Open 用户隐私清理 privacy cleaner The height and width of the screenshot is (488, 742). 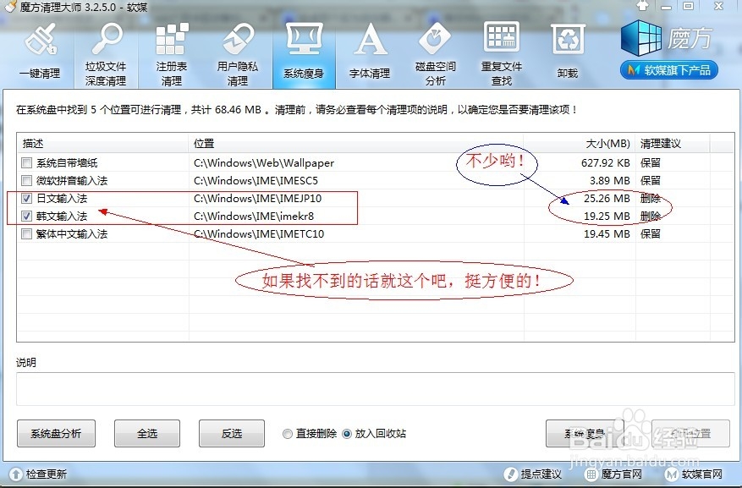pos(237,54)
